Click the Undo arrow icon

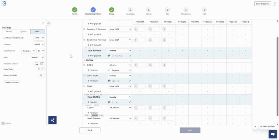coord(39,69)
